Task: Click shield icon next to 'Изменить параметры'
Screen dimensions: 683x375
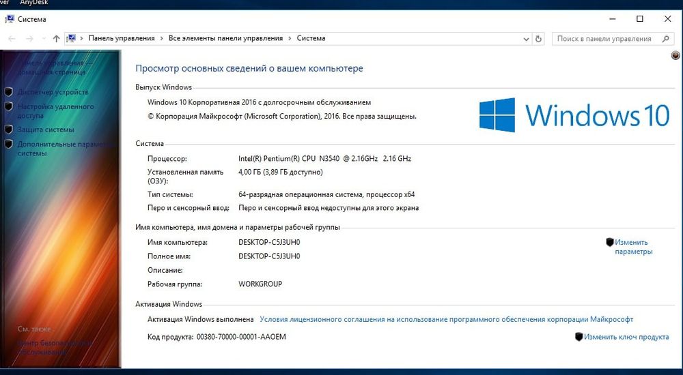Action: (x=610, y=242)
